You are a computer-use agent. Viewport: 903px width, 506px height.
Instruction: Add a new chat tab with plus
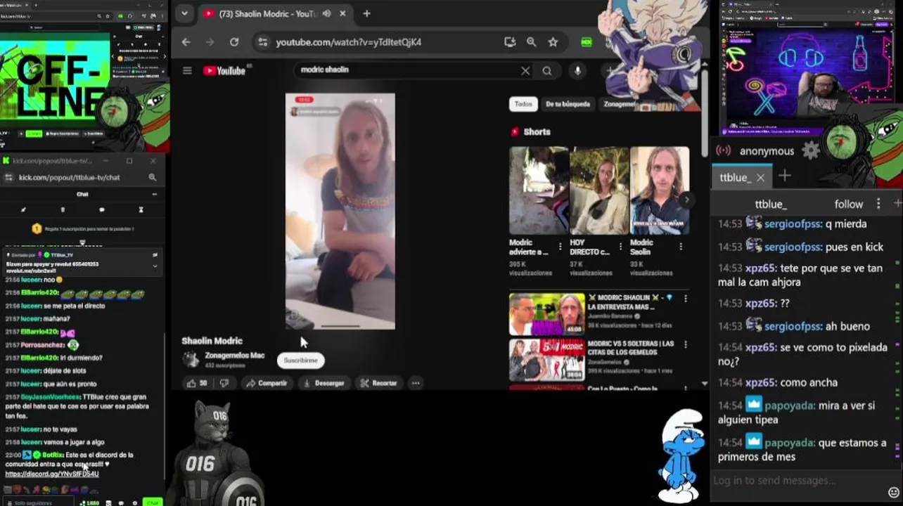[x=785, y=176]
